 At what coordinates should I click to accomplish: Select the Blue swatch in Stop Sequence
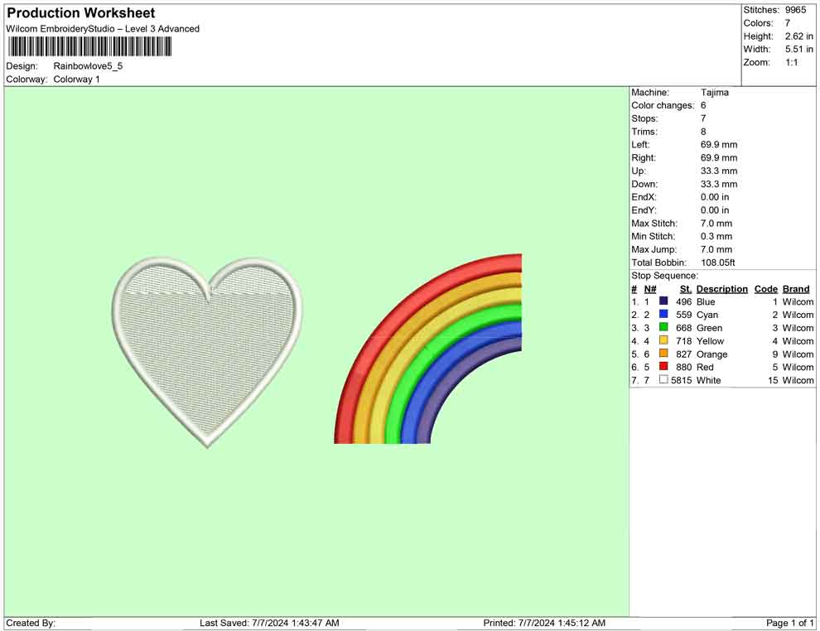pos(663,301)
